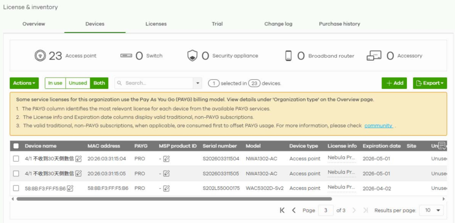Sort by Serial number column header
455x223 pixels.
click(x=220, y=146)
